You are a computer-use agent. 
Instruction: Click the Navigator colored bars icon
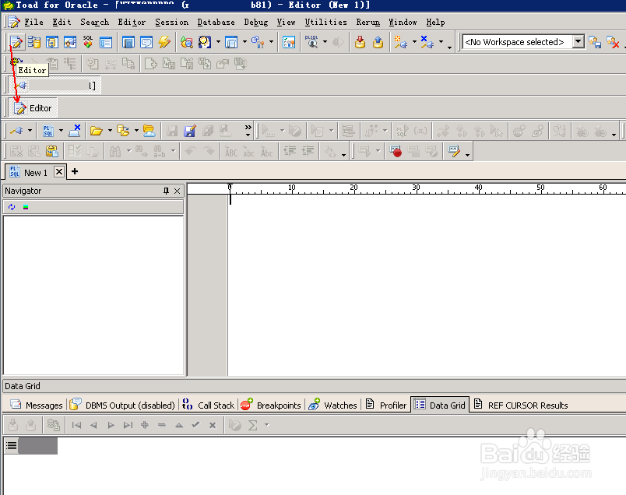coord(26,207)
